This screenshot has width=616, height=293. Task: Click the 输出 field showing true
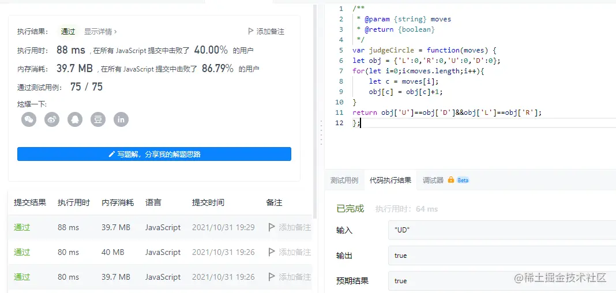[502, 256]
